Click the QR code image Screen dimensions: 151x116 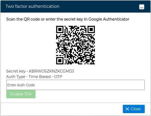point(75,45)
